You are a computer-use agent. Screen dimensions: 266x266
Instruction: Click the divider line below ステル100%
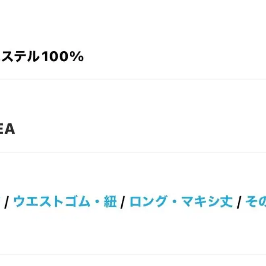[x=133, y=79]
